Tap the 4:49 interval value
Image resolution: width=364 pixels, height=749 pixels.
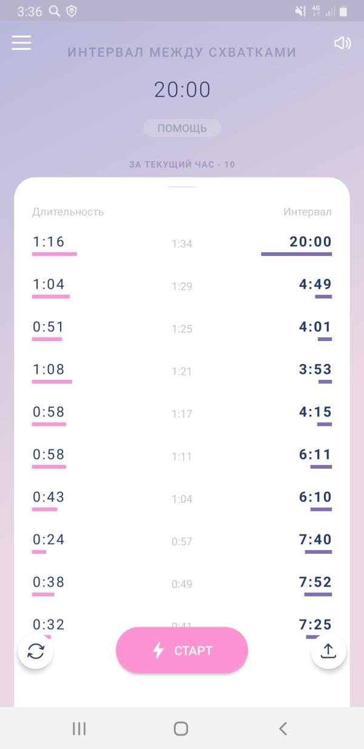315,285
